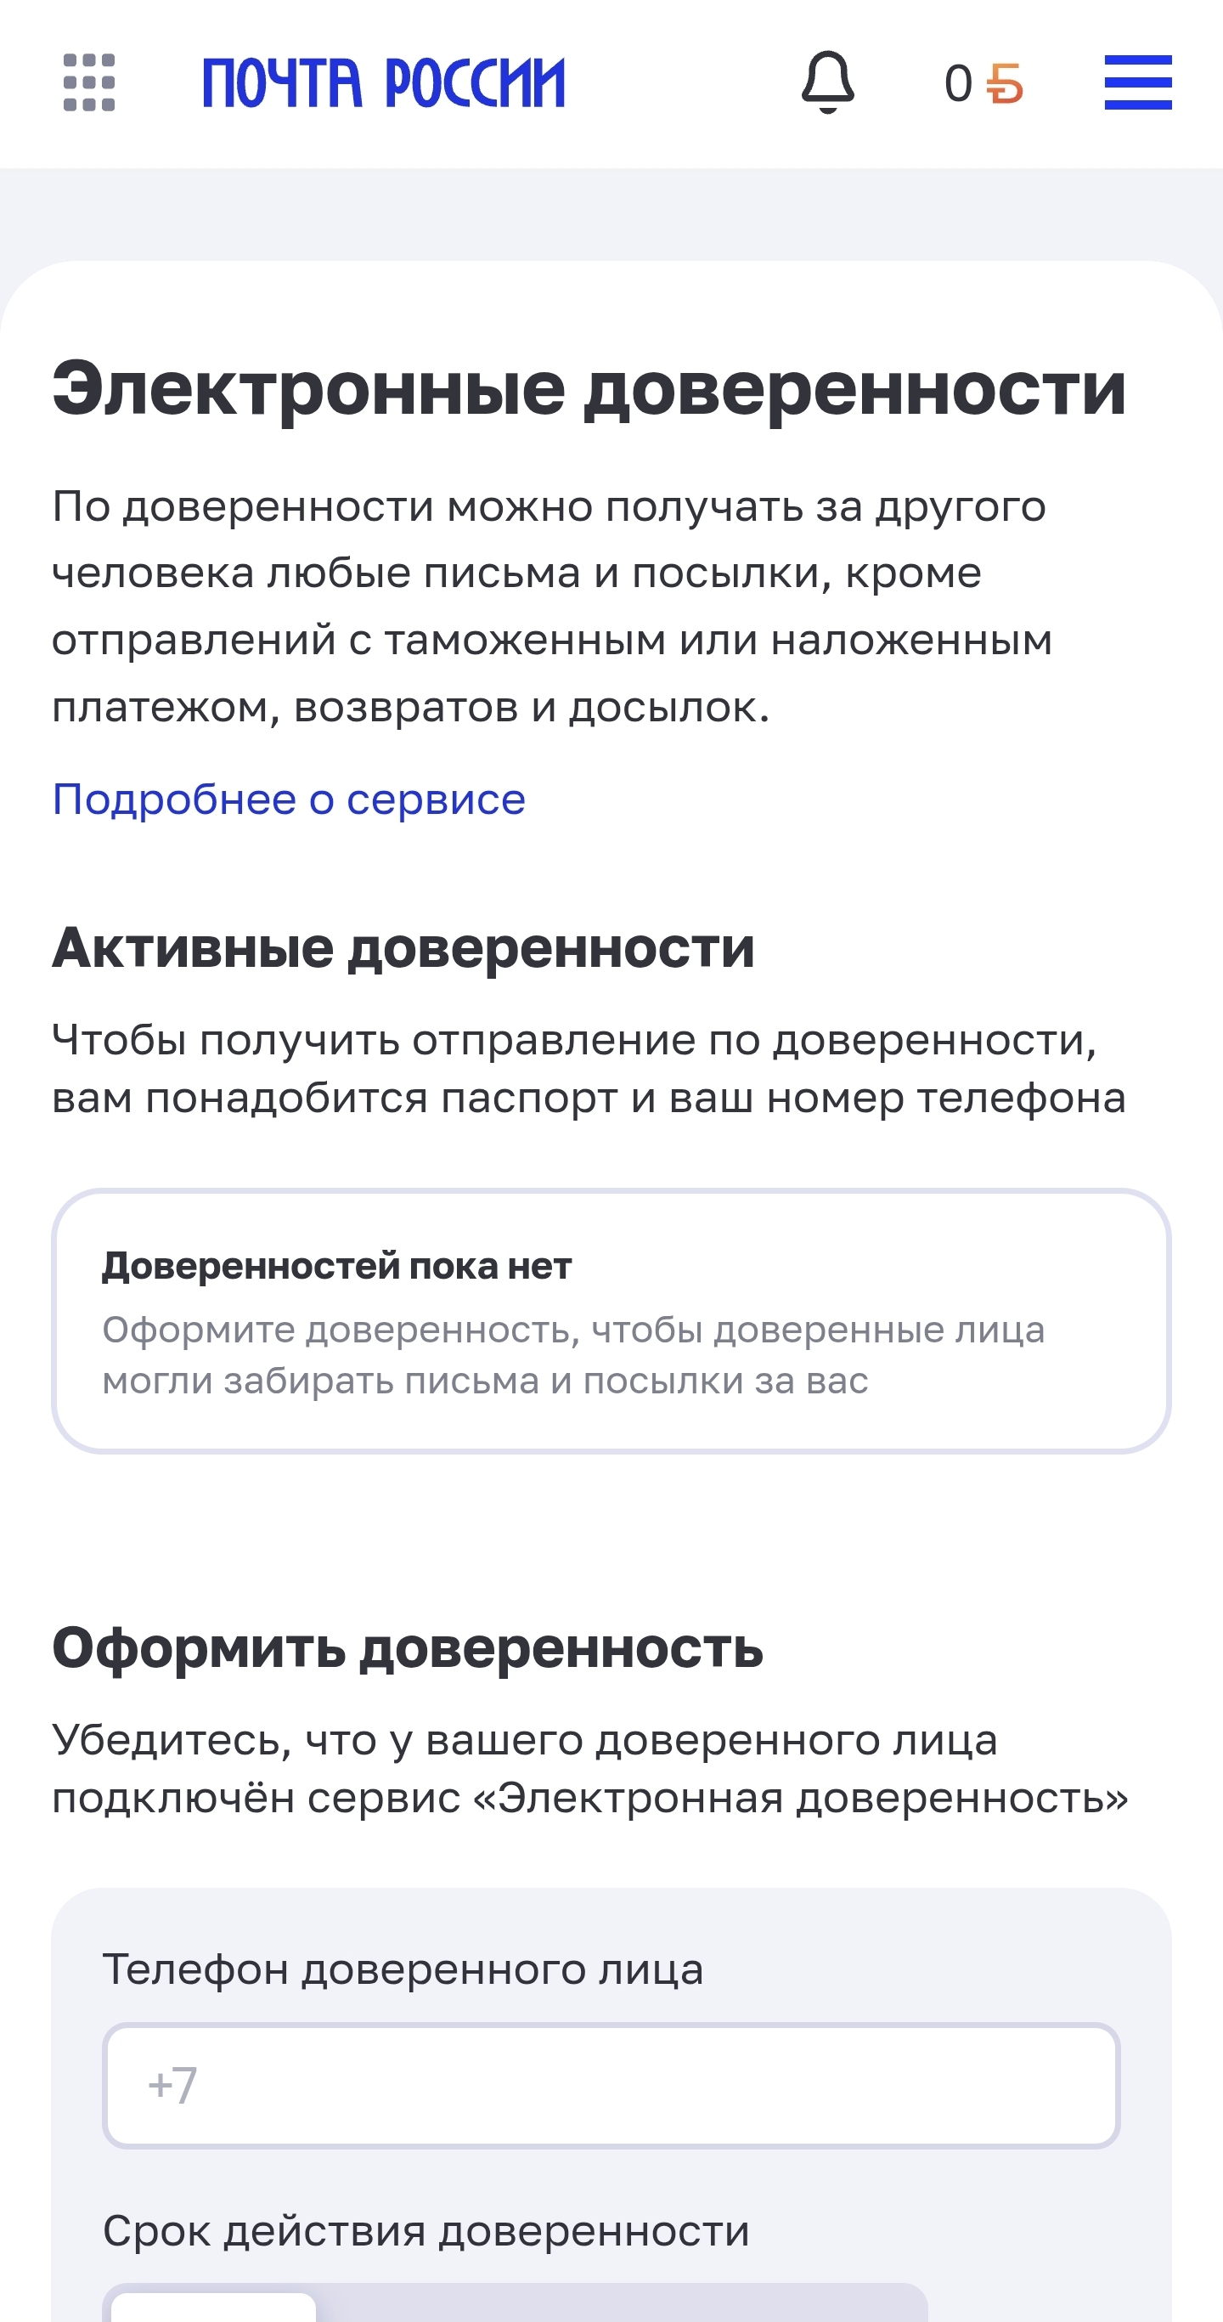Click the orange bonus currency symbol
Image resolution: width=1223 pixels, height=2322 pixels.
click(x=1005, y=84)
